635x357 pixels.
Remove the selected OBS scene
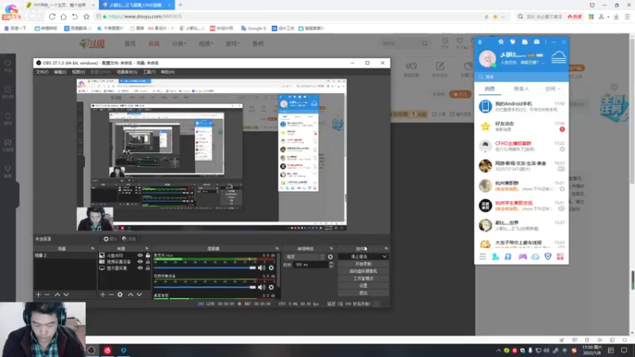point(47,294)
